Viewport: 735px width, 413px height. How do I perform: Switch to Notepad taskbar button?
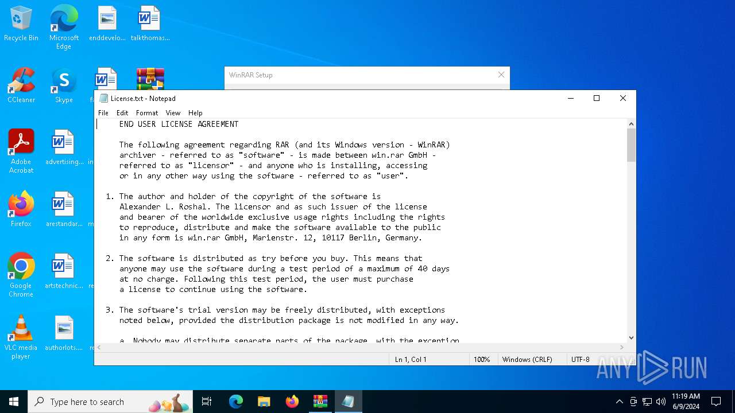point(348,402)
